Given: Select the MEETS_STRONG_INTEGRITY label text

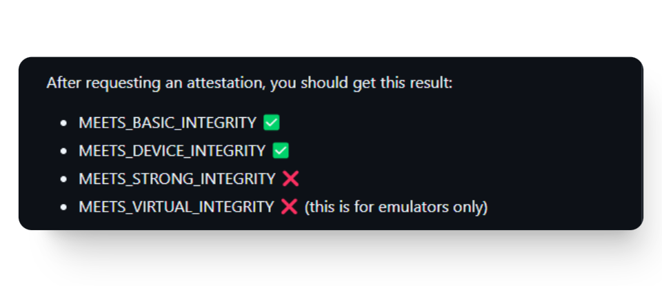Looking at the screenshot, I should point(177,179).
